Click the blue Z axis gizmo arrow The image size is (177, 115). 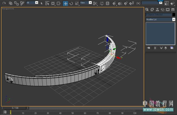coord(108,39)
